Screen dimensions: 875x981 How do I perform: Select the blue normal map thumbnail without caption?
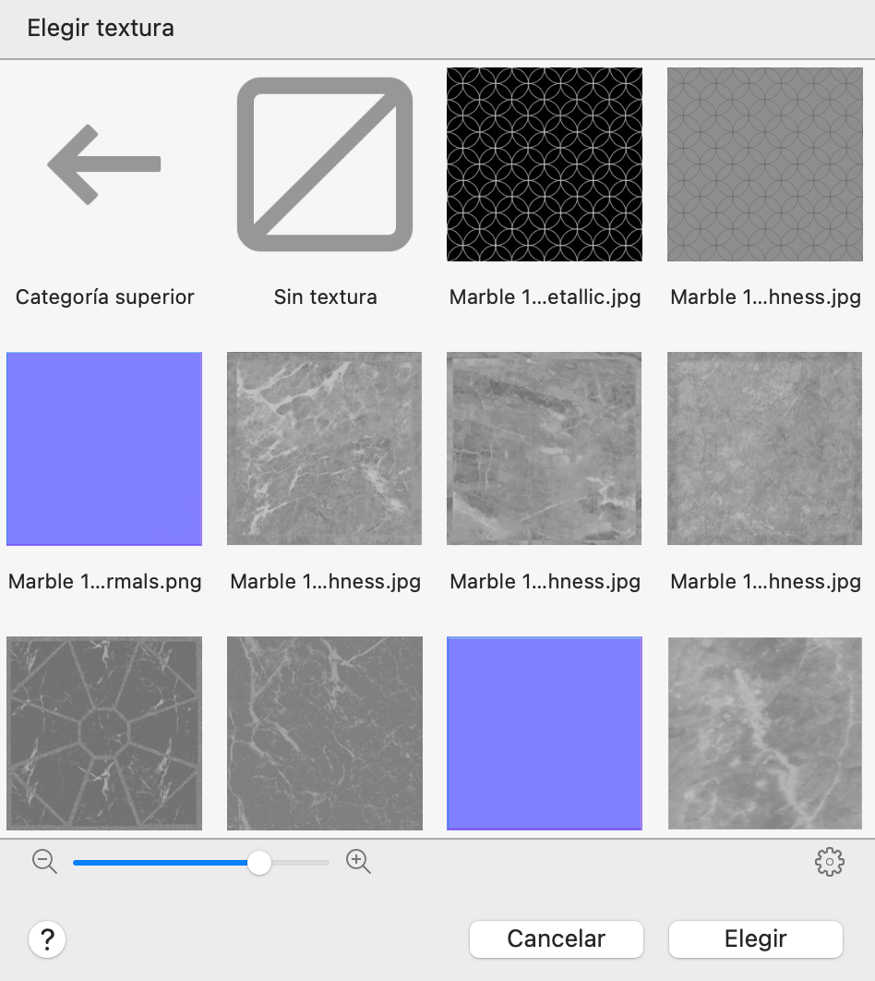[545, 733]
